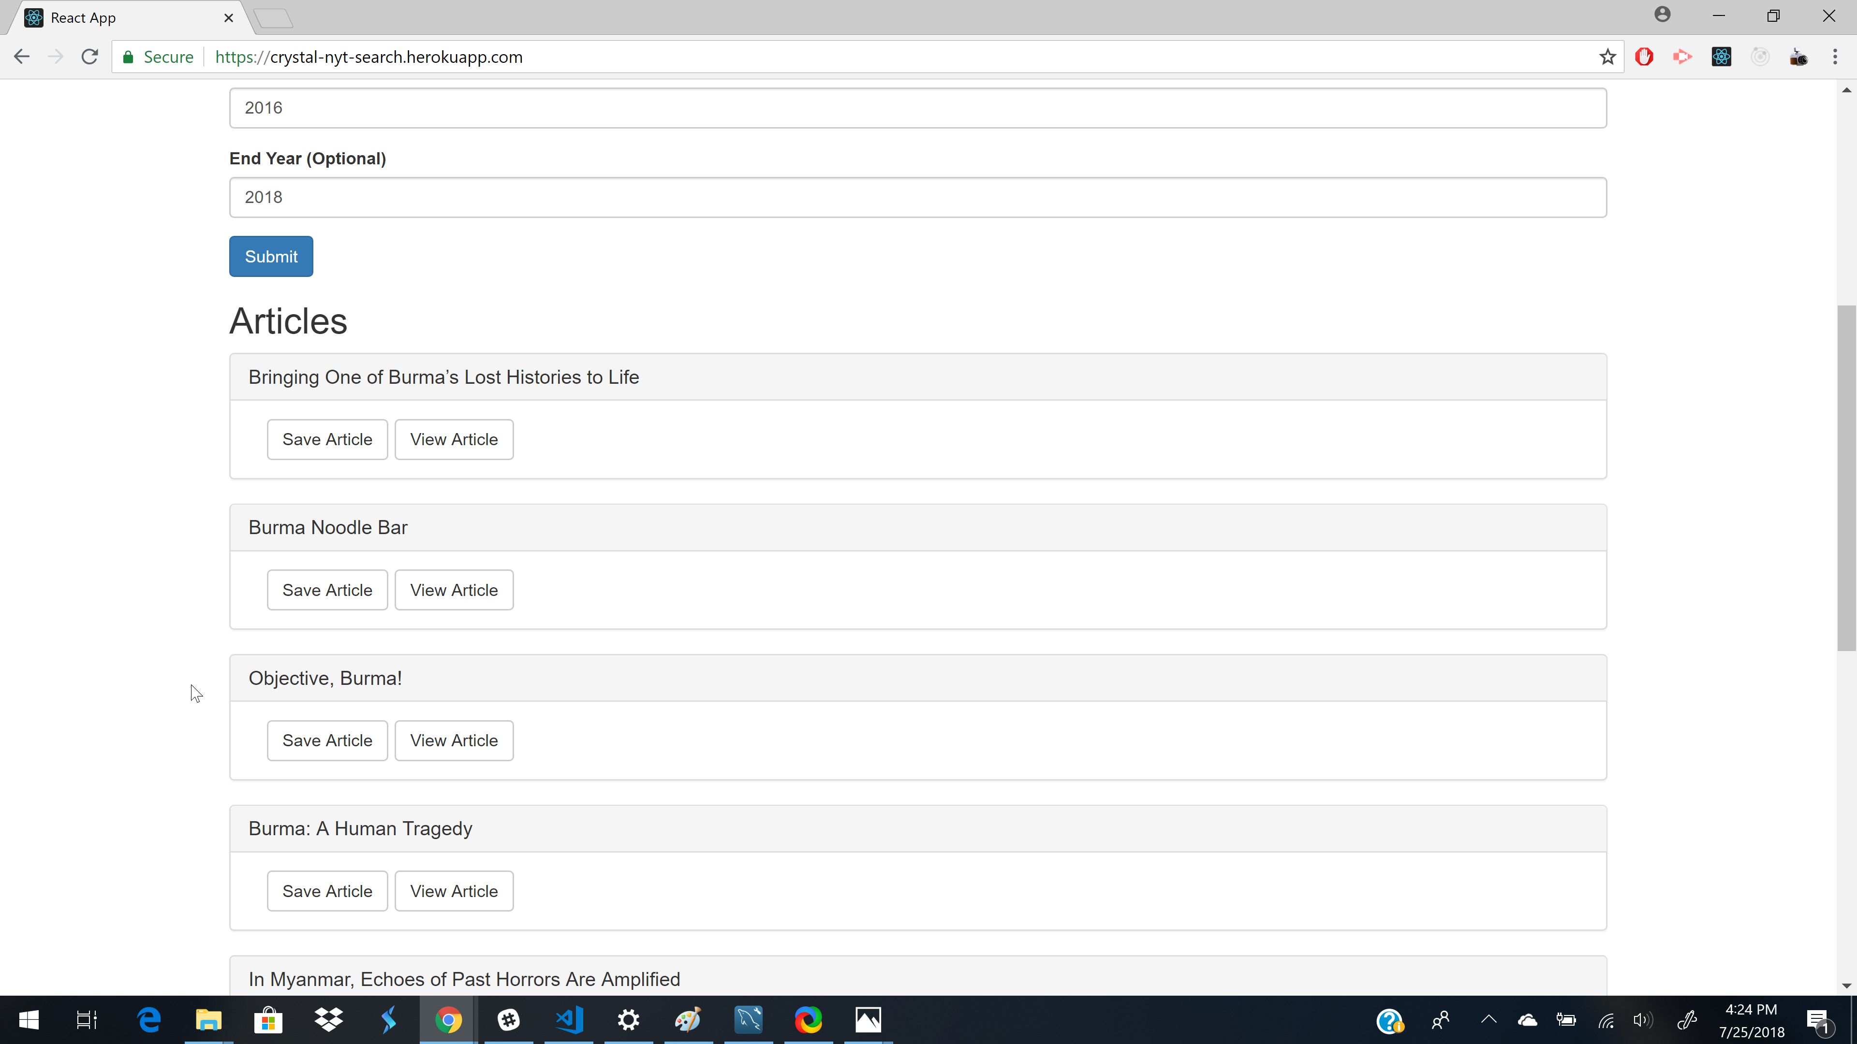Open the React Developer Tools extension icon
The image size is (1857, 1044).
coord(1721,57)
